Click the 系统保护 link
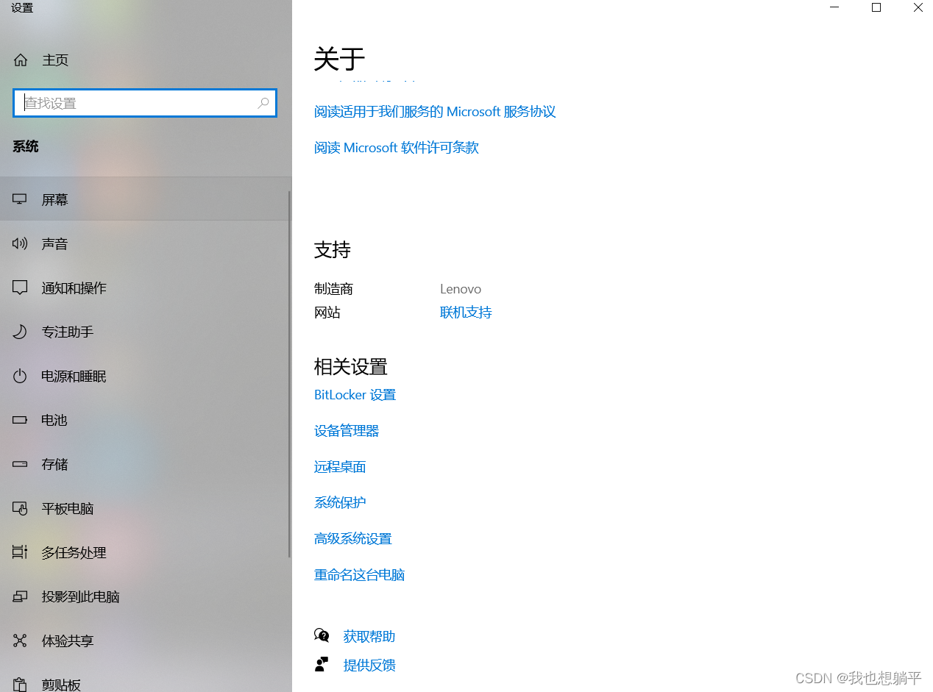The height and width of the screenshot is (692, 933). [x=340, y=503]
